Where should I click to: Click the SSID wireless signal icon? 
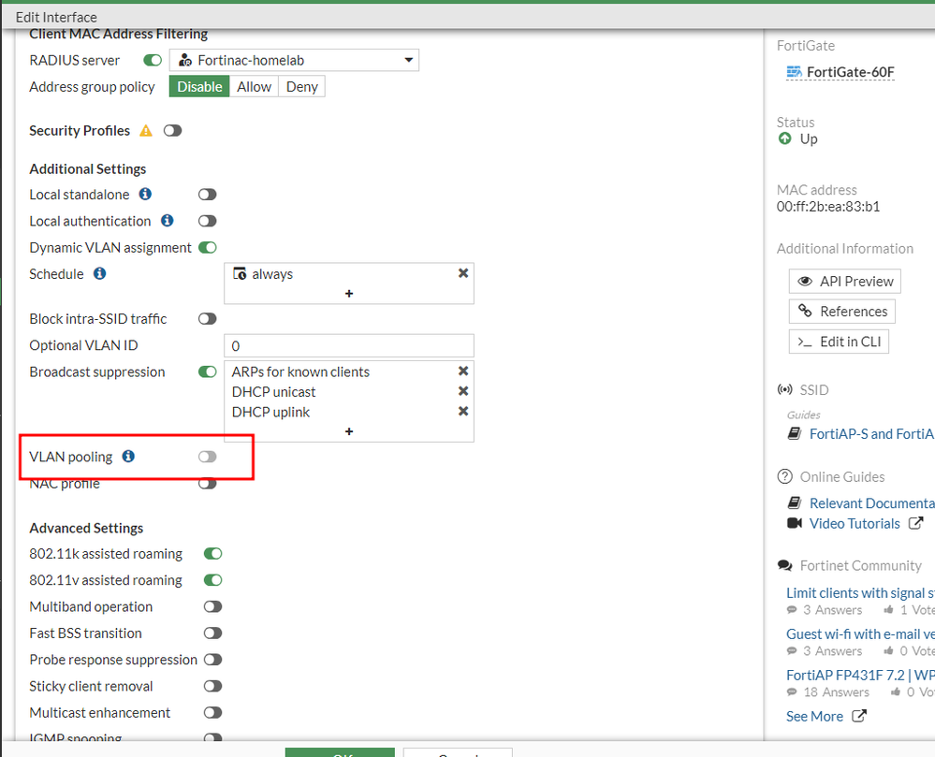(x=784, y=390)
